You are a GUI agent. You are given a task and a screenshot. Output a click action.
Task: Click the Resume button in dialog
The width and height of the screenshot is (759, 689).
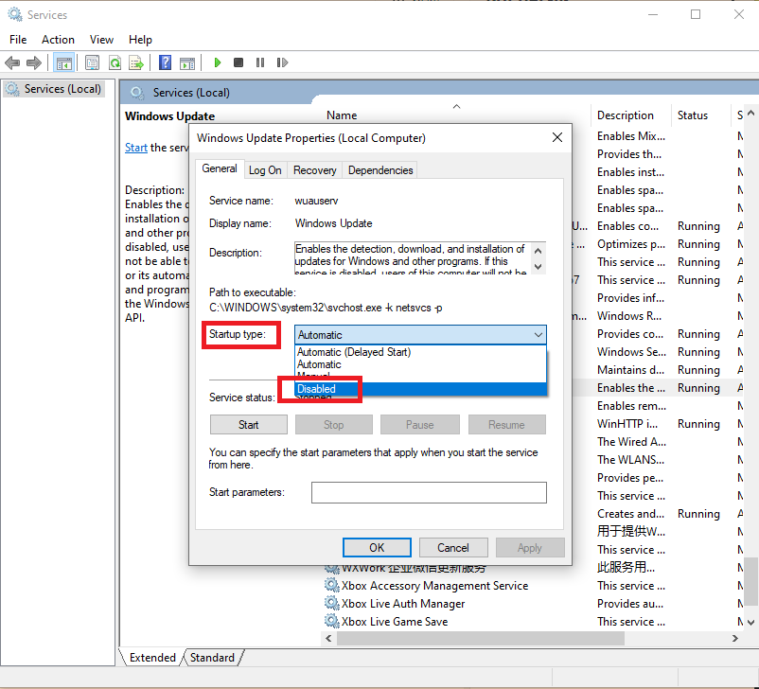click(x=507, y=425)
